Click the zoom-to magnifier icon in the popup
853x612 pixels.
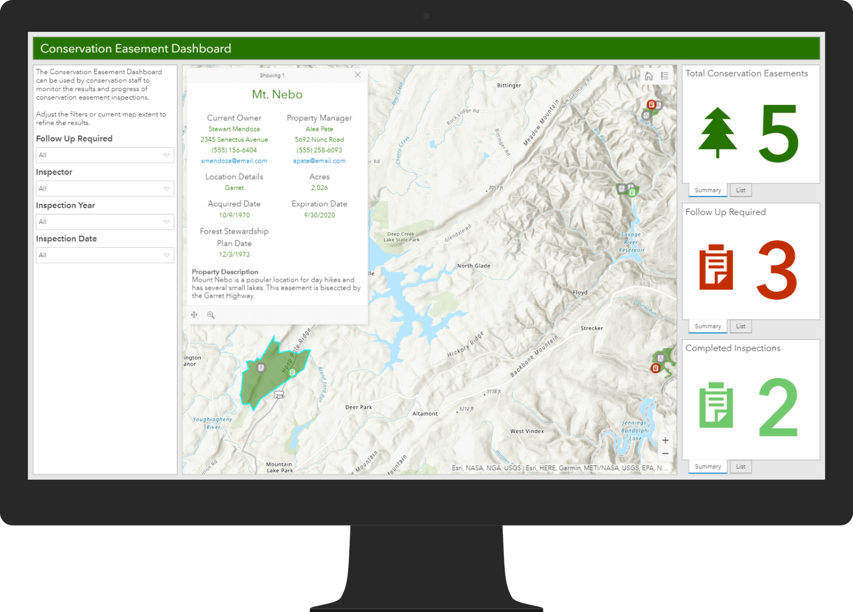pyautogui.click(x=211, y=315)
